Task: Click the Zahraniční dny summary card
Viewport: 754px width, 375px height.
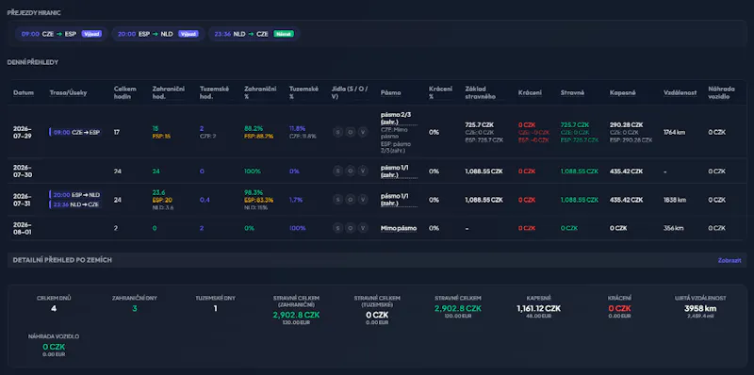Action: pos(134,304)
